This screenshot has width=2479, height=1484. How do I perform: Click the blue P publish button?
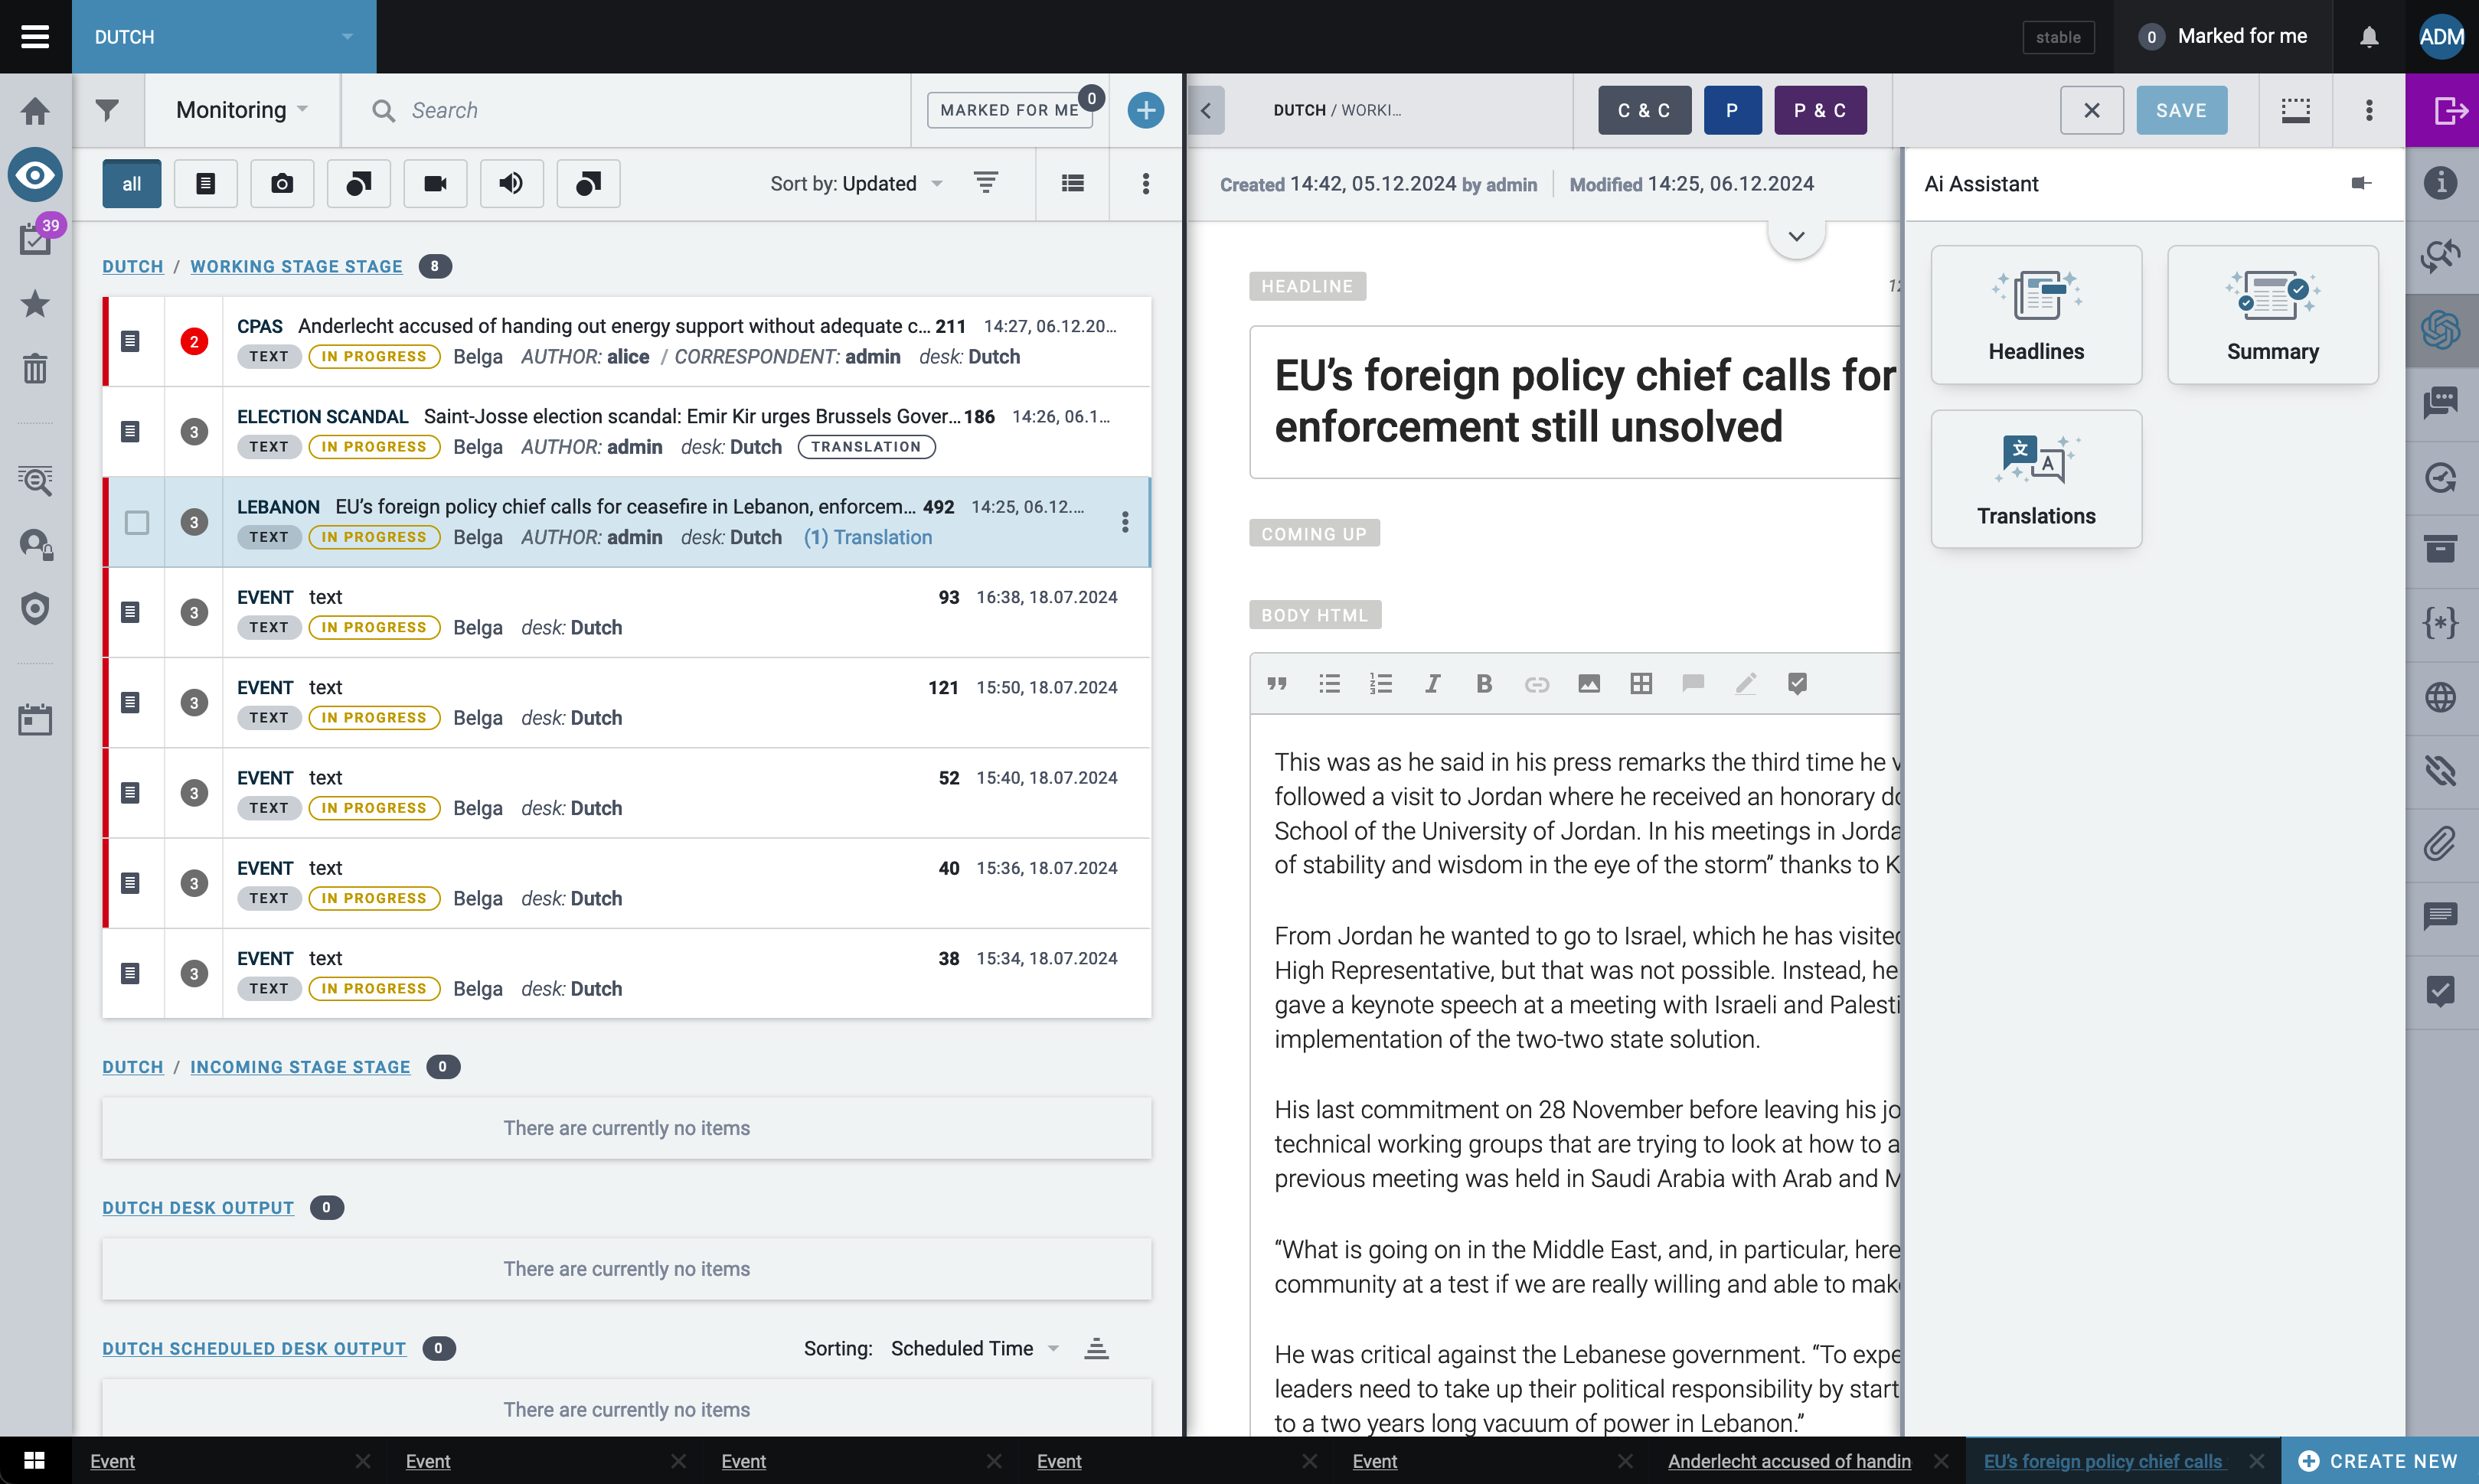tap(1732, 110)
